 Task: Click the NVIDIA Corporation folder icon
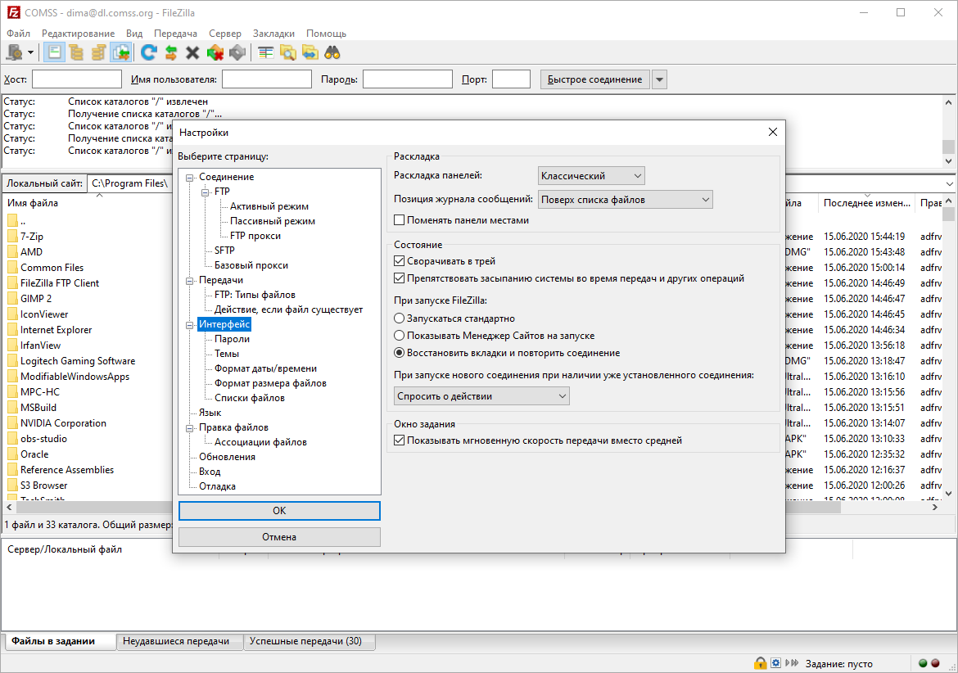[12, 423]
